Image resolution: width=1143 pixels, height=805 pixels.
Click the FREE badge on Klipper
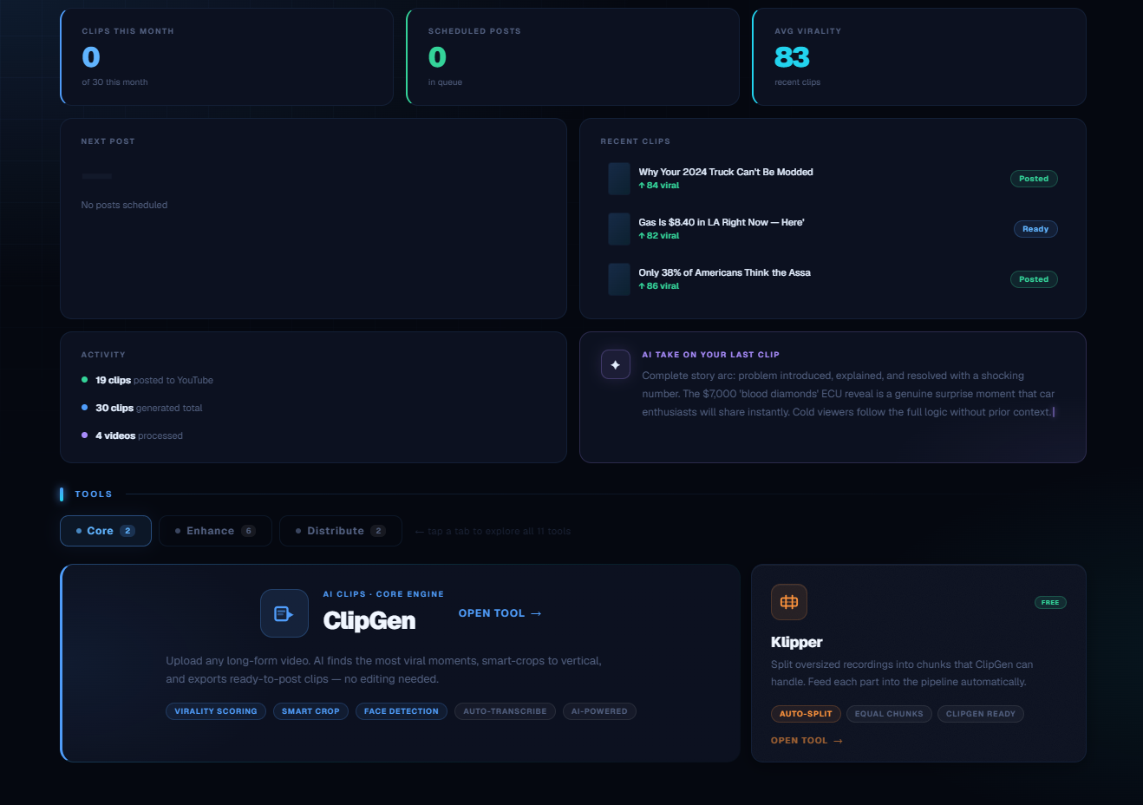click(1050, 602)
